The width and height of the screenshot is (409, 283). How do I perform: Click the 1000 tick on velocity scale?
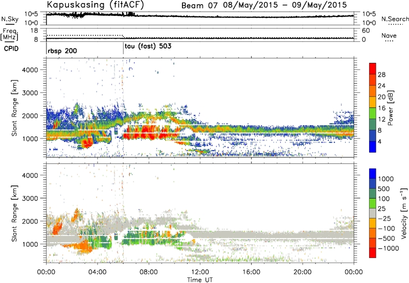(386, 179)
